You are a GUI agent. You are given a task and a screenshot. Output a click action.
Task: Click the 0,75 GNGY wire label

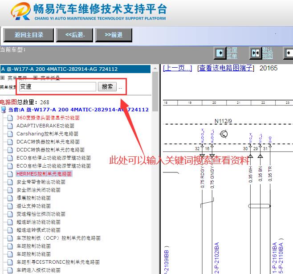(212, 177)
